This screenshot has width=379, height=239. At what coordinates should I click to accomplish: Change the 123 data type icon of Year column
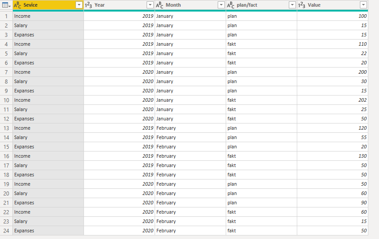coord(88,5)
